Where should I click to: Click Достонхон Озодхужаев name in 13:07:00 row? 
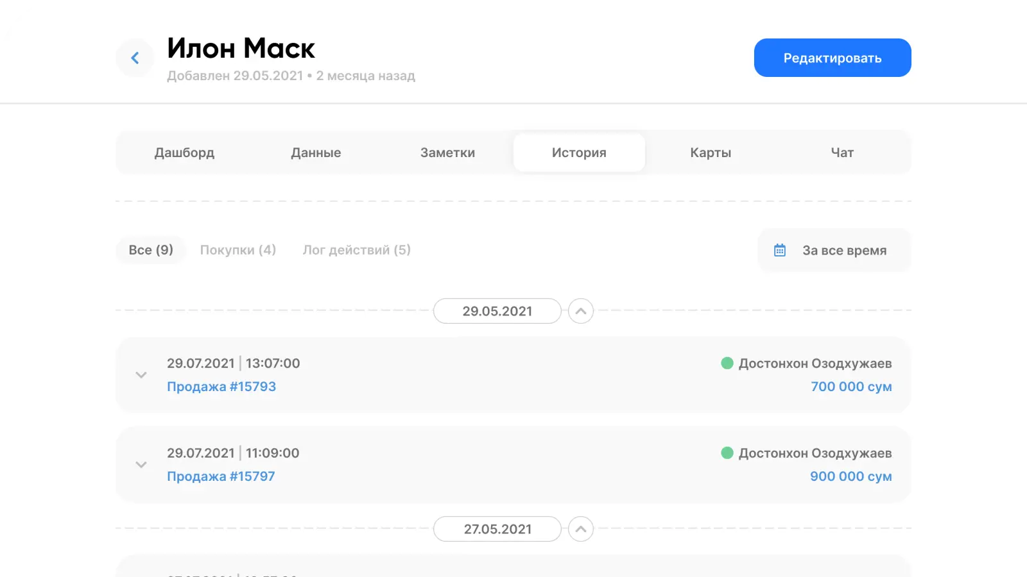tap(815, 364)
